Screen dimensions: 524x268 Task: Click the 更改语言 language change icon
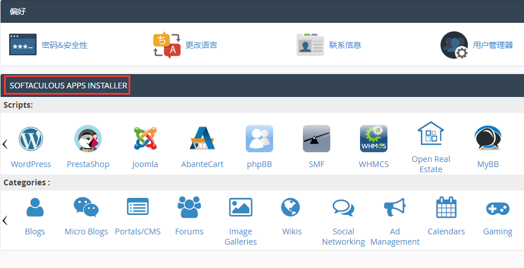pyautogui.click(x=167, y=44)
